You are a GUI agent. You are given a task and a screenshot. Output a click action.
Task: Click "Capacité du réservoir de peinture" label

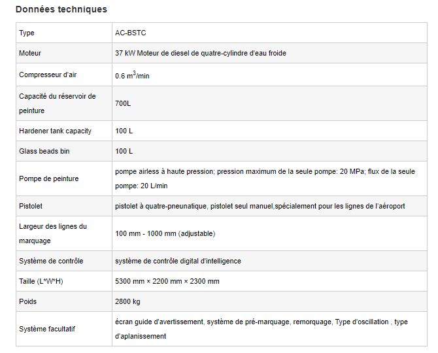click(57, 103)
